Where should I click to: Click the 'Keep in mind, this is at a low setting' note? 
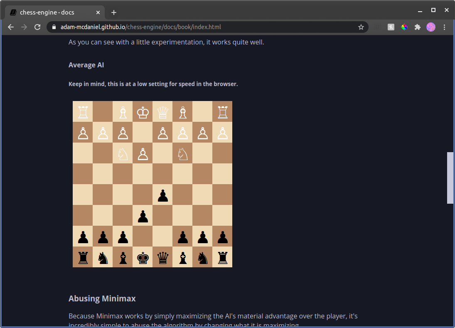pos(153,84)
